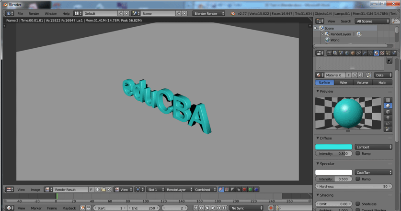This screenshot has height=211, width=401.
Task: Open the Particles properties tab
Action: 388,53
